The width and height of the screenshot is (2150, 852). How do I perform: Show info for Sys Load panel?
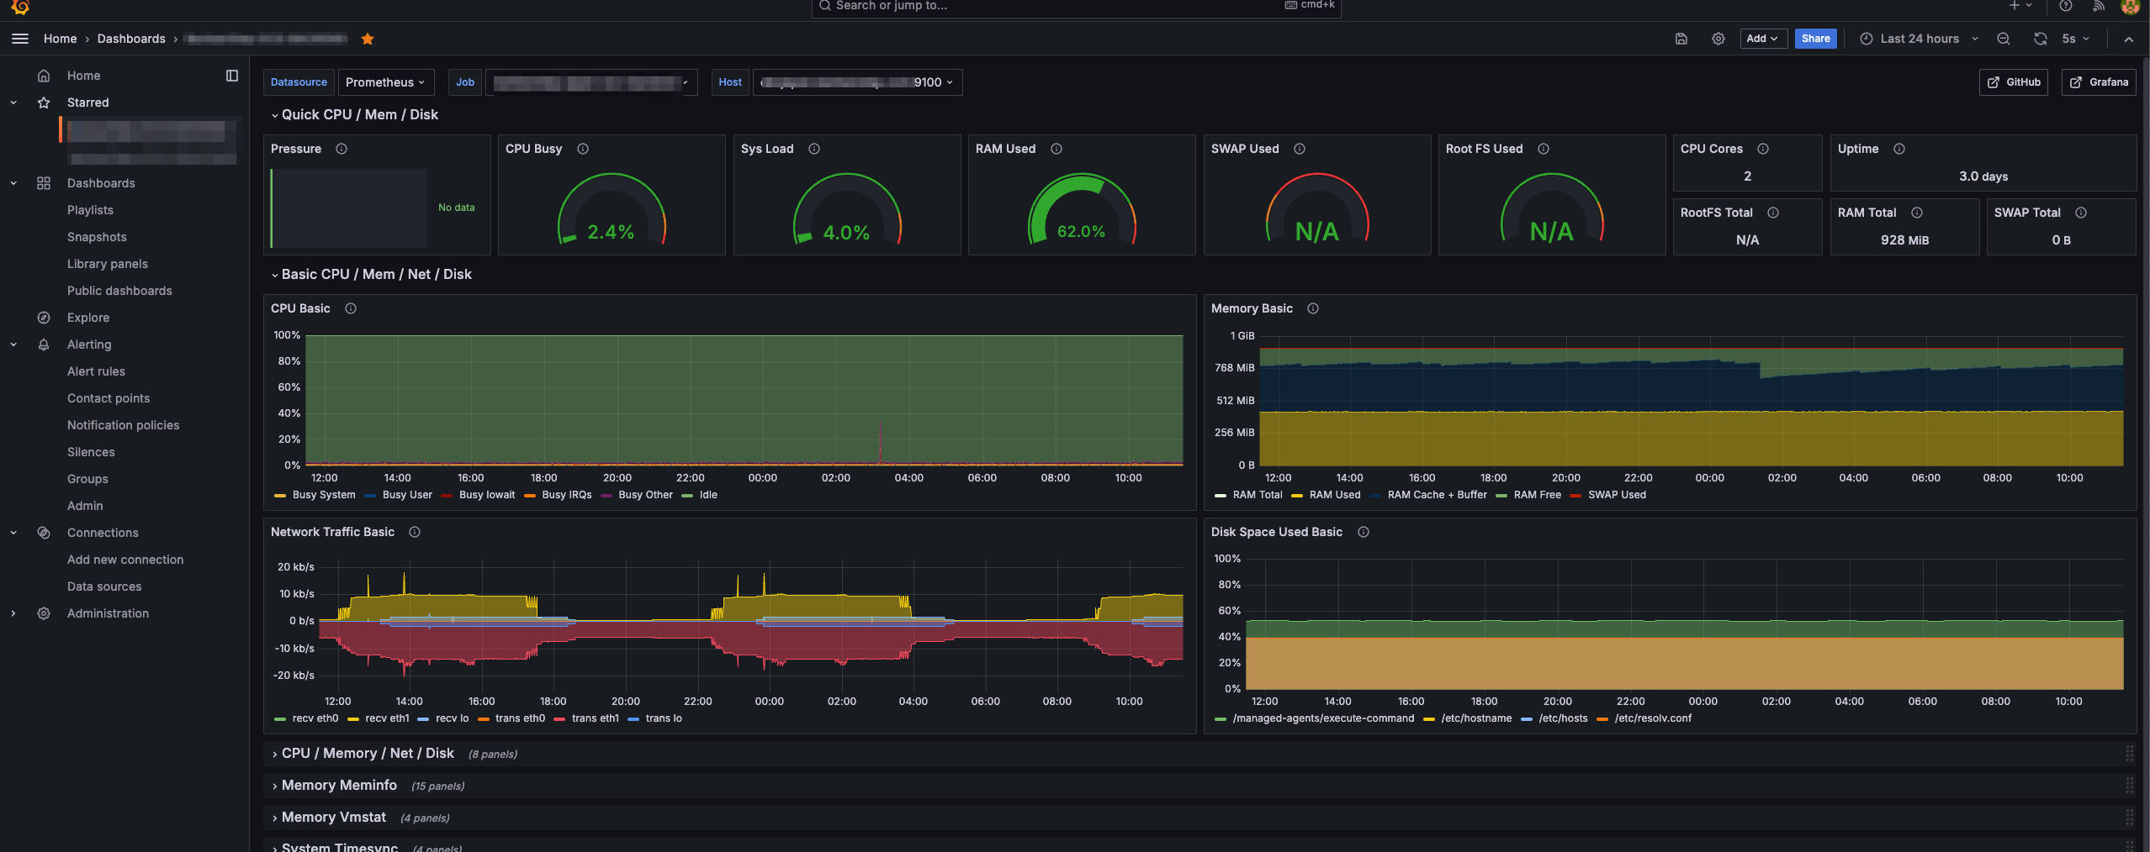click(x=814, y=149)
